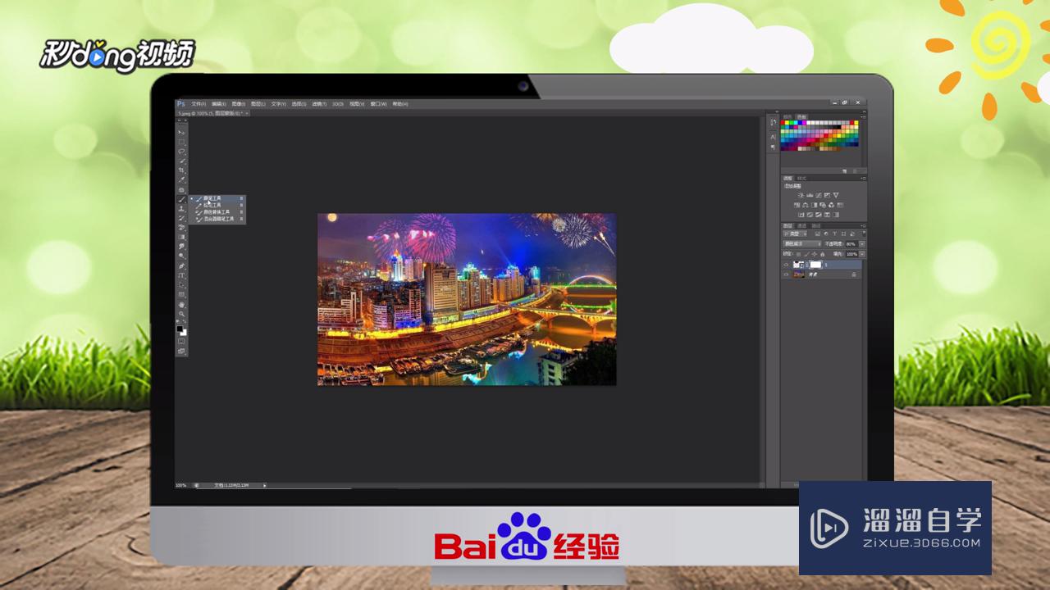Image resolution: width=1050 pixels, height=590 pixels.
Task: Open the 图像 menu
Action: 239,104
